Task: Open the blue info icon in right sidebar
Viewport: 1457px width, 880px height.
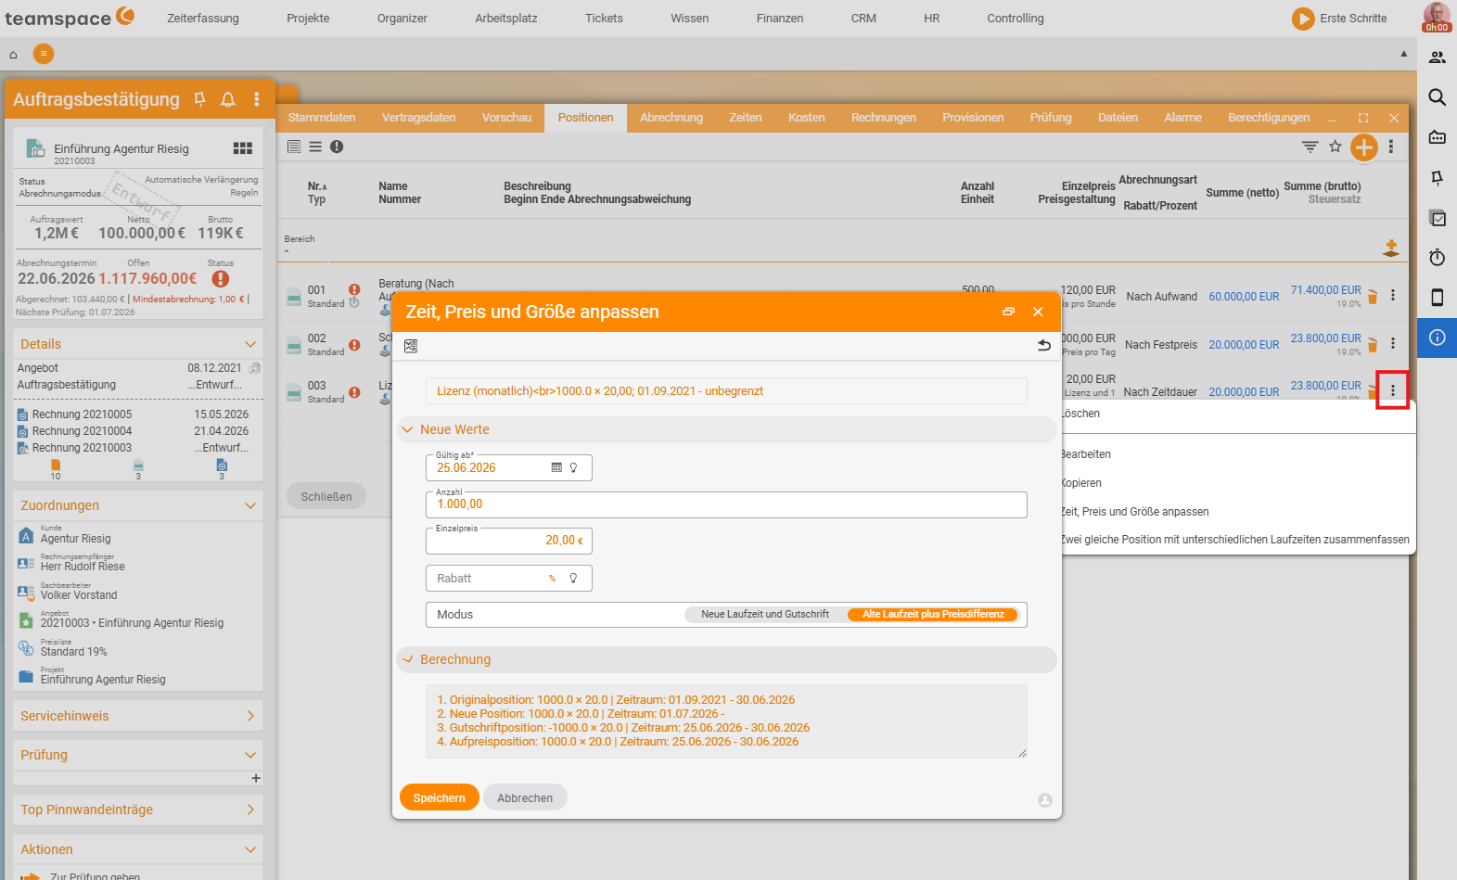Action: [x=1438, y=338]
